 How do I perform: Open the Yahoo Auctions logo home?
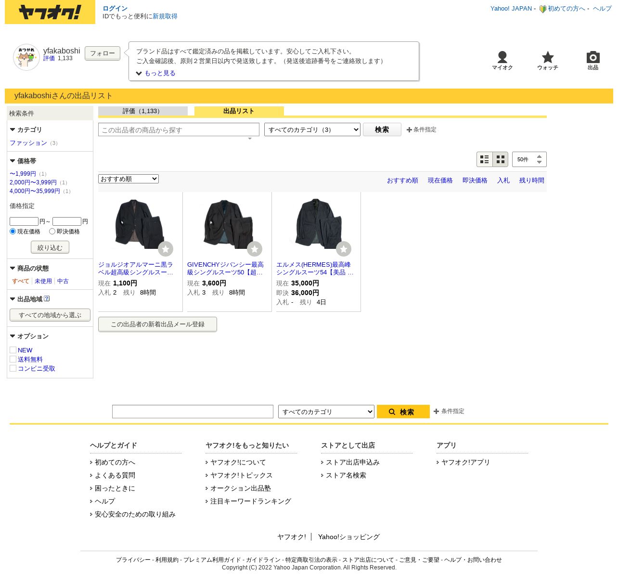click(x=50, y=12)
